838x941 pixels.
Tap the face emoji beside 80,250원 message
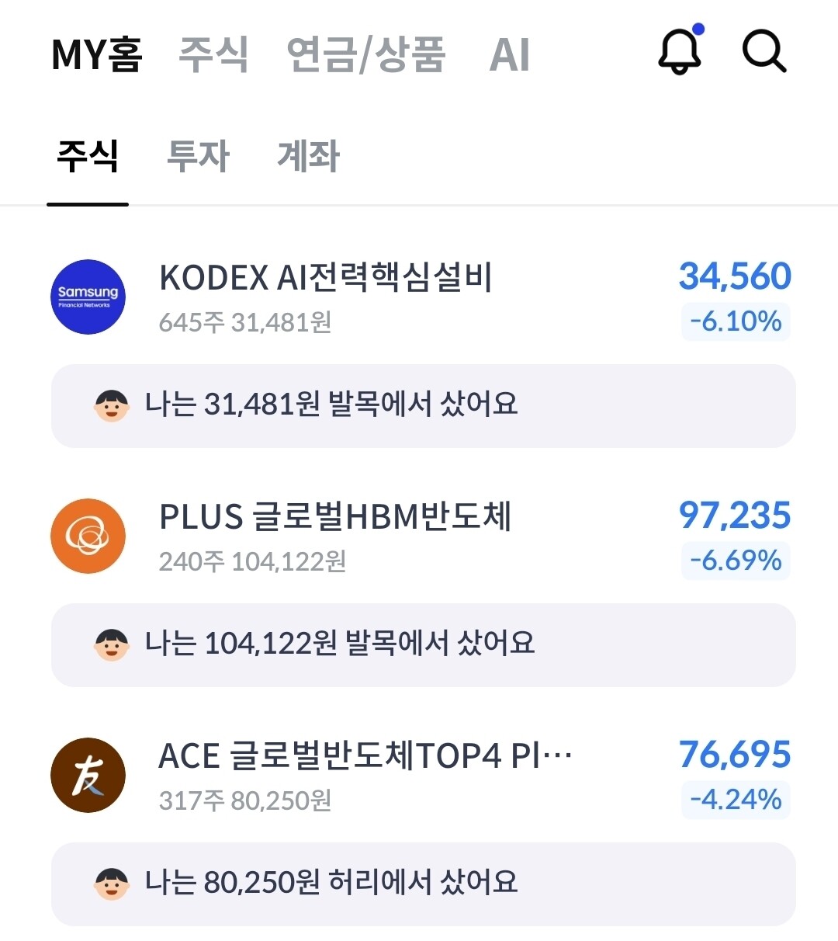112,884
